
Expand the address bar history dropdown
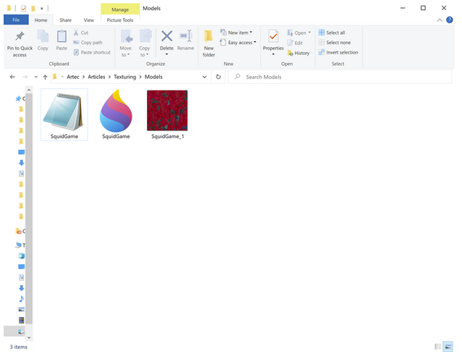tap(204, 77)
